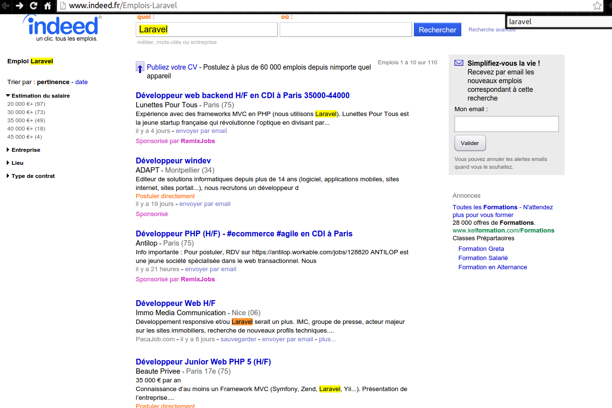
Task: Sort results by date
Action: pos(82,82)
